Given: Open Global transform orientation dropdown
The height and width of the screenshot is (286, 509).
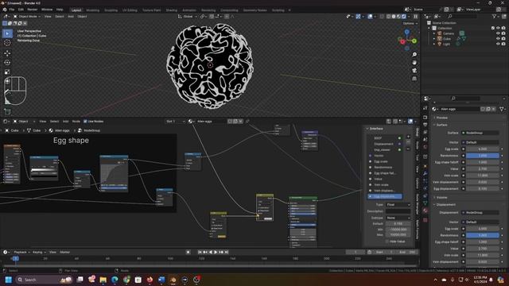Looking at the screenshot, I should pos(188,16).
